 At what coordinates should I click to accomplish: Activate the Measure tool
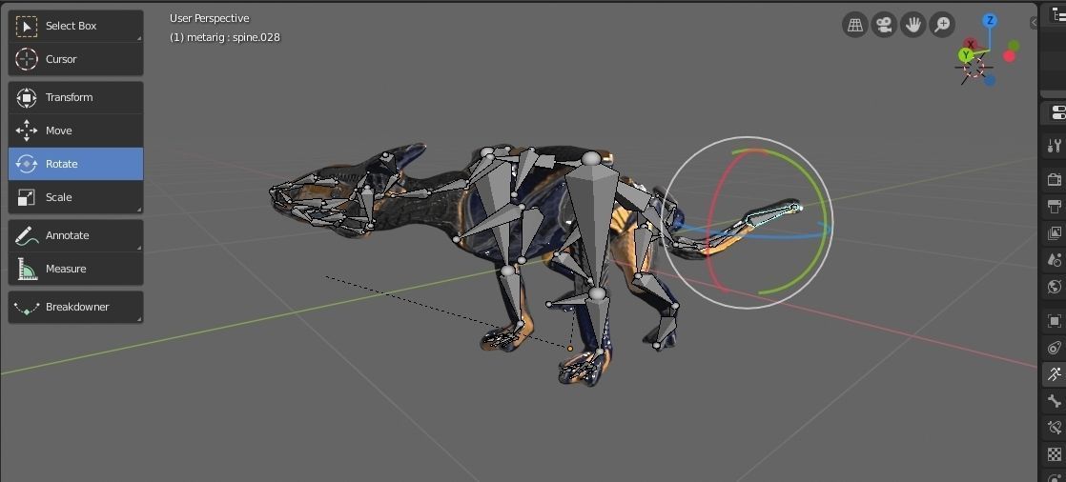(x=75, y=269)
